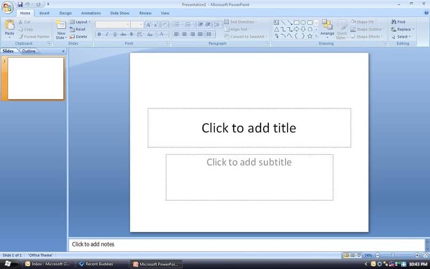Add a New Slide using its icon

point(61,25)
